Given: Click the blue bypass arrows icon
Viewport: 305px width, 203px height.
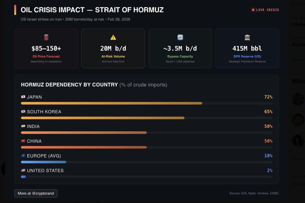Looking at the screenshot, I should (180, 37).
